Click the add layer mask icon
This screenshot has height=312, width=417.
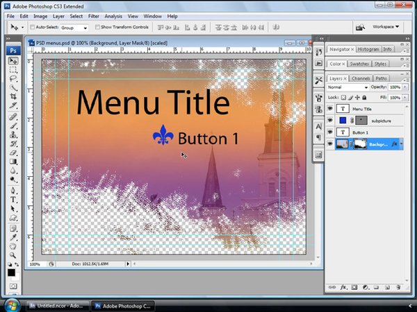pos(353,286)
